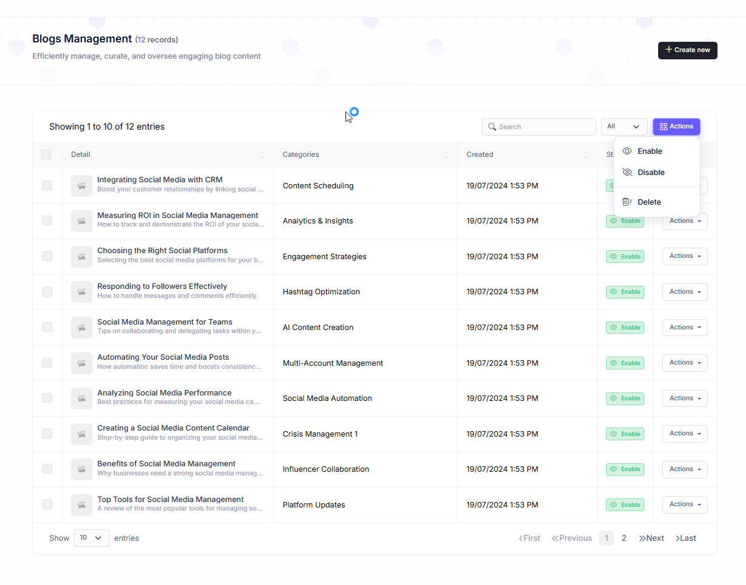The width and height of the screenshot is (746, 585).
Task: Expand Actions dropdown for Social Media Management for Teams
Action: tap(684, 328)
